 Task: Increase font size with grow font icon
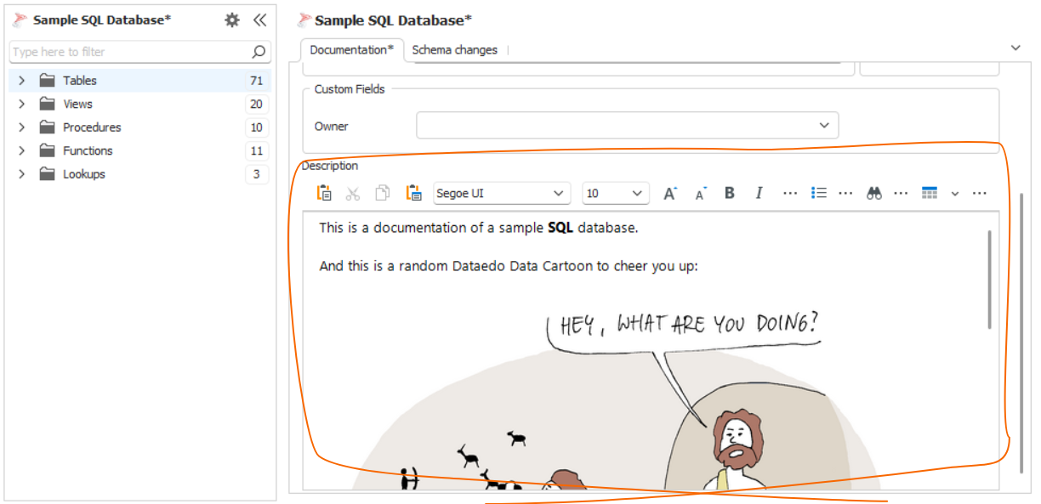[670, 194]
